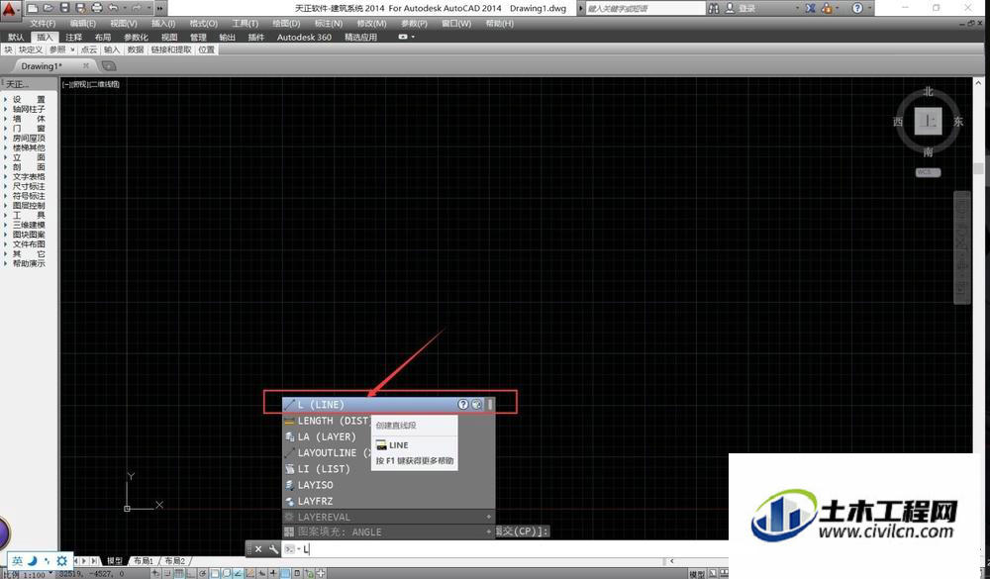Click internet search icon on L (LINE) suggestion
This screenshot has height=579, width=990.
point(477,404)
